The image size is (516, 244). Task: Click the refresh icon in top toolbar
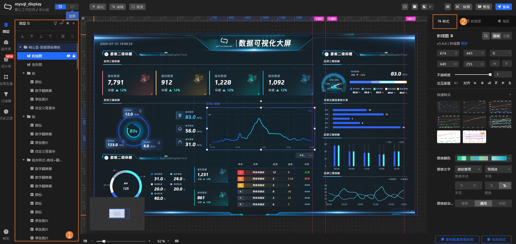[405, 7]
